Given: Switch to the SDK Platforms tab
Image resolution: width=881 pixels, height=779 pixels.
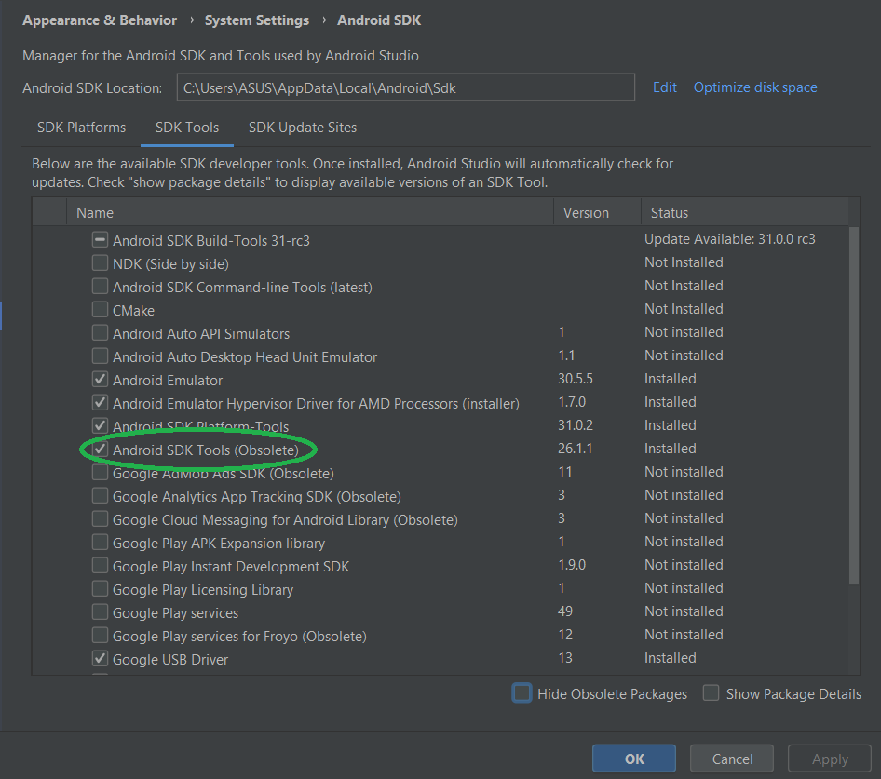Looking at the screenshot, I should [81, 128].
